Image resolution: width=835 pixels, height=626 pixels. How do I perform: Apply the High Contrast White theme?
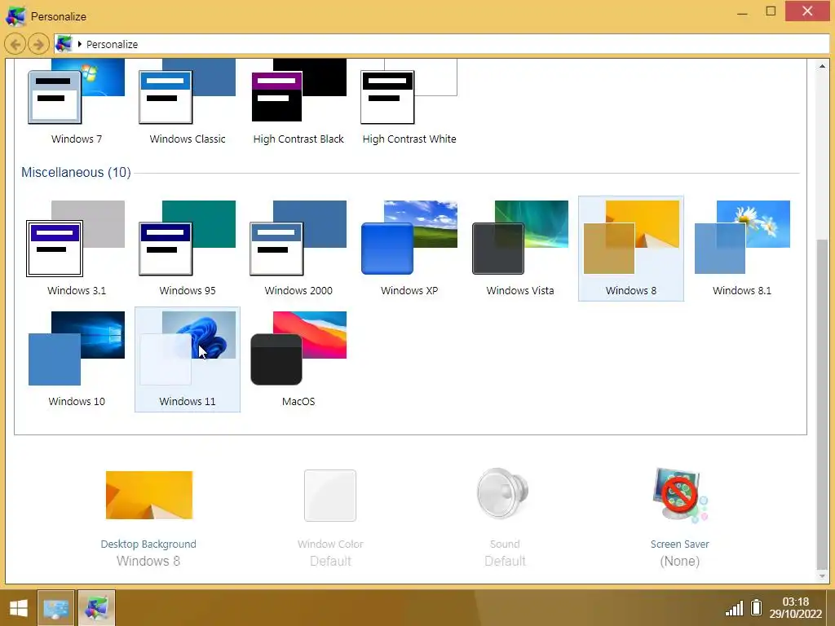(x=409, y=101)
